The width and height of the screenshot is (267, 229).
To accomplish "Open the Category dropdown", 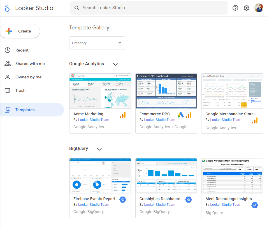I will tap(97, 43).
